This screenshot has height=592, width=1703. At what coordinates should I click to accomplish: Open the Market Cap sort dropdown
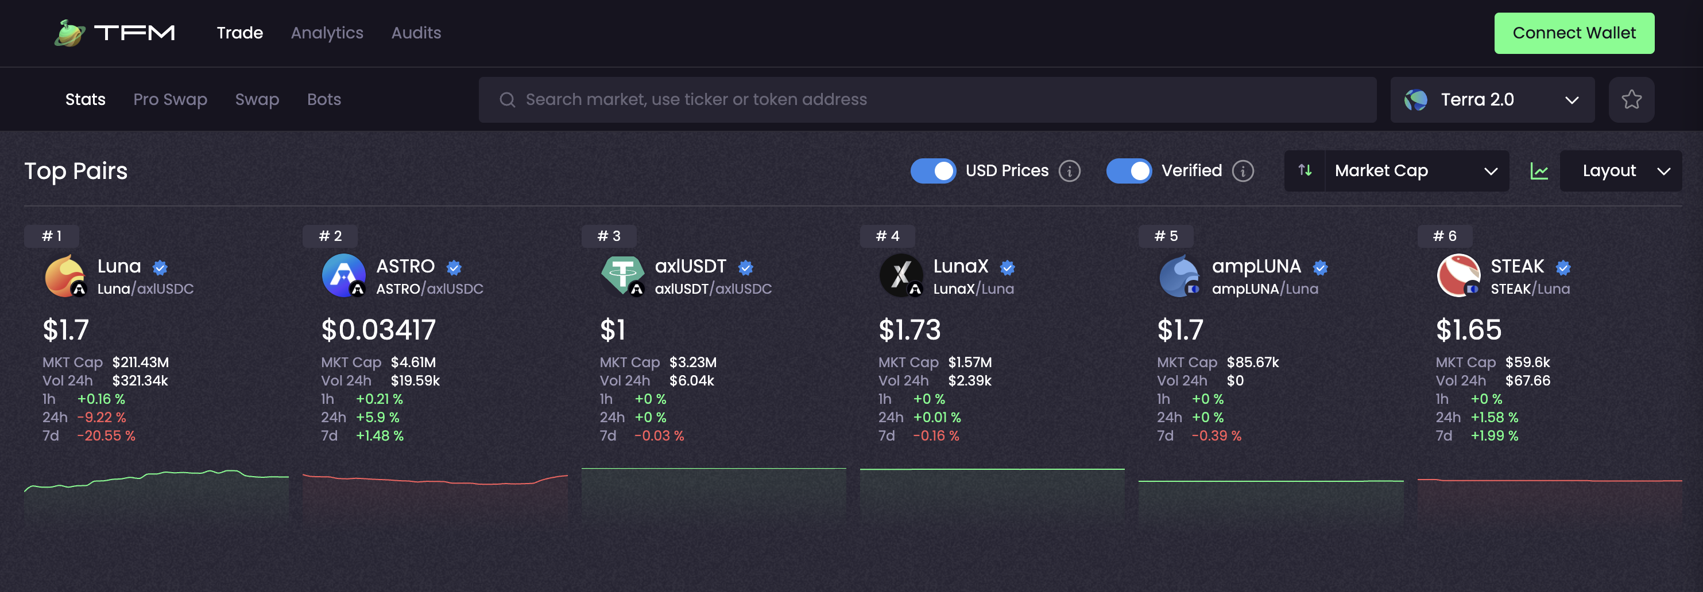(x=1415, y=171)
